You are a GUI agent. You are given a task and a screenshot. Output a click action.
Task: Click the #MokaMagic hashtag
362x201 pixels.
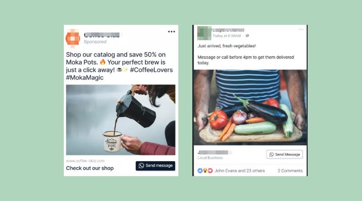click(x=85, y=77)
